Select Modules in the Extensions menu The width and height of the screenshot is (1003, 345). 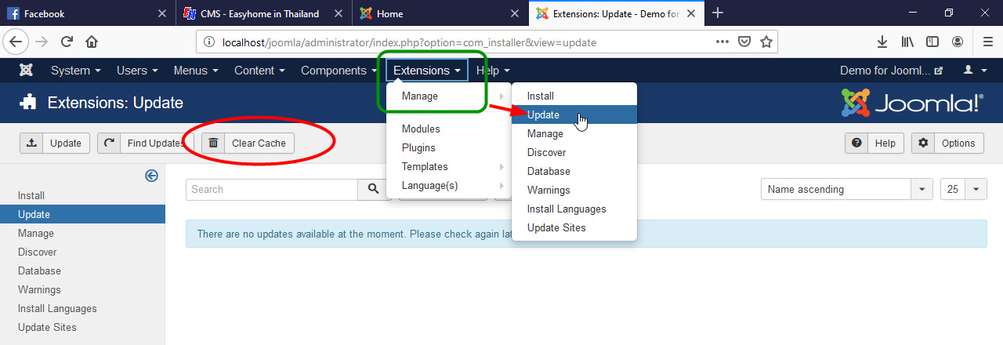448,129
